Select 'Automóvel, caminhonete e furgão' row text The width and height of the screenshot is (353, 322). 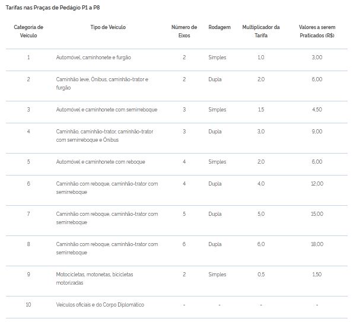[x=93, y=58]
